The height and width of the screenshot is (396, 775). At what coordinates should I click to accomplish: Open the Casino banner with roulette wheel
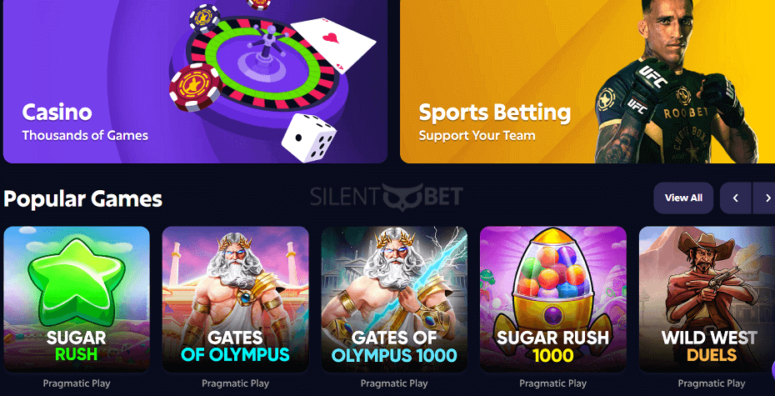195,82
